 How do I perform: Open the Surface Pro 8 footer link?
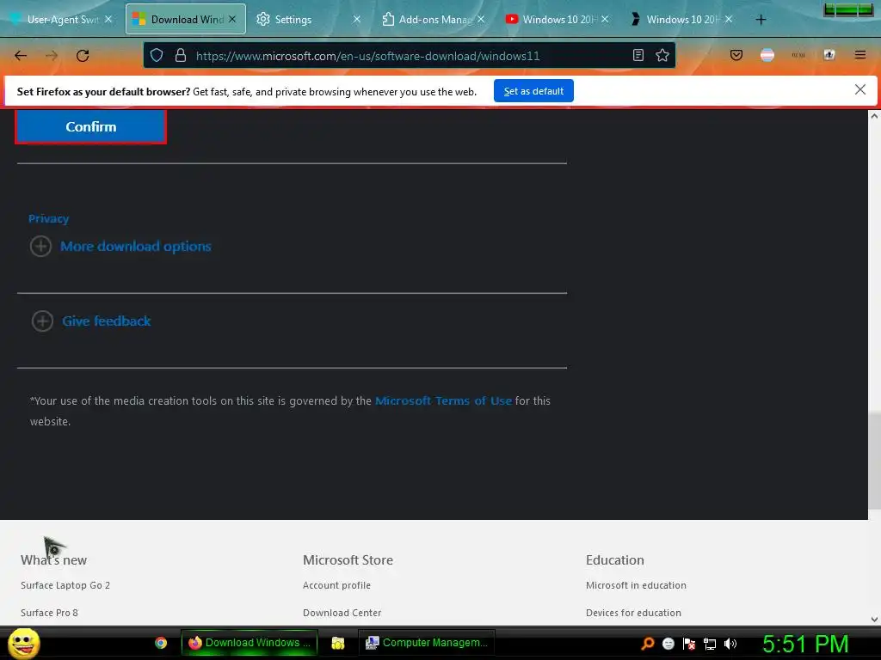49,613
